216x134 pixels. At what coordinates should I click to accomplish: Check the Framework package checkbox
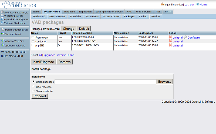tap(33, 37)
